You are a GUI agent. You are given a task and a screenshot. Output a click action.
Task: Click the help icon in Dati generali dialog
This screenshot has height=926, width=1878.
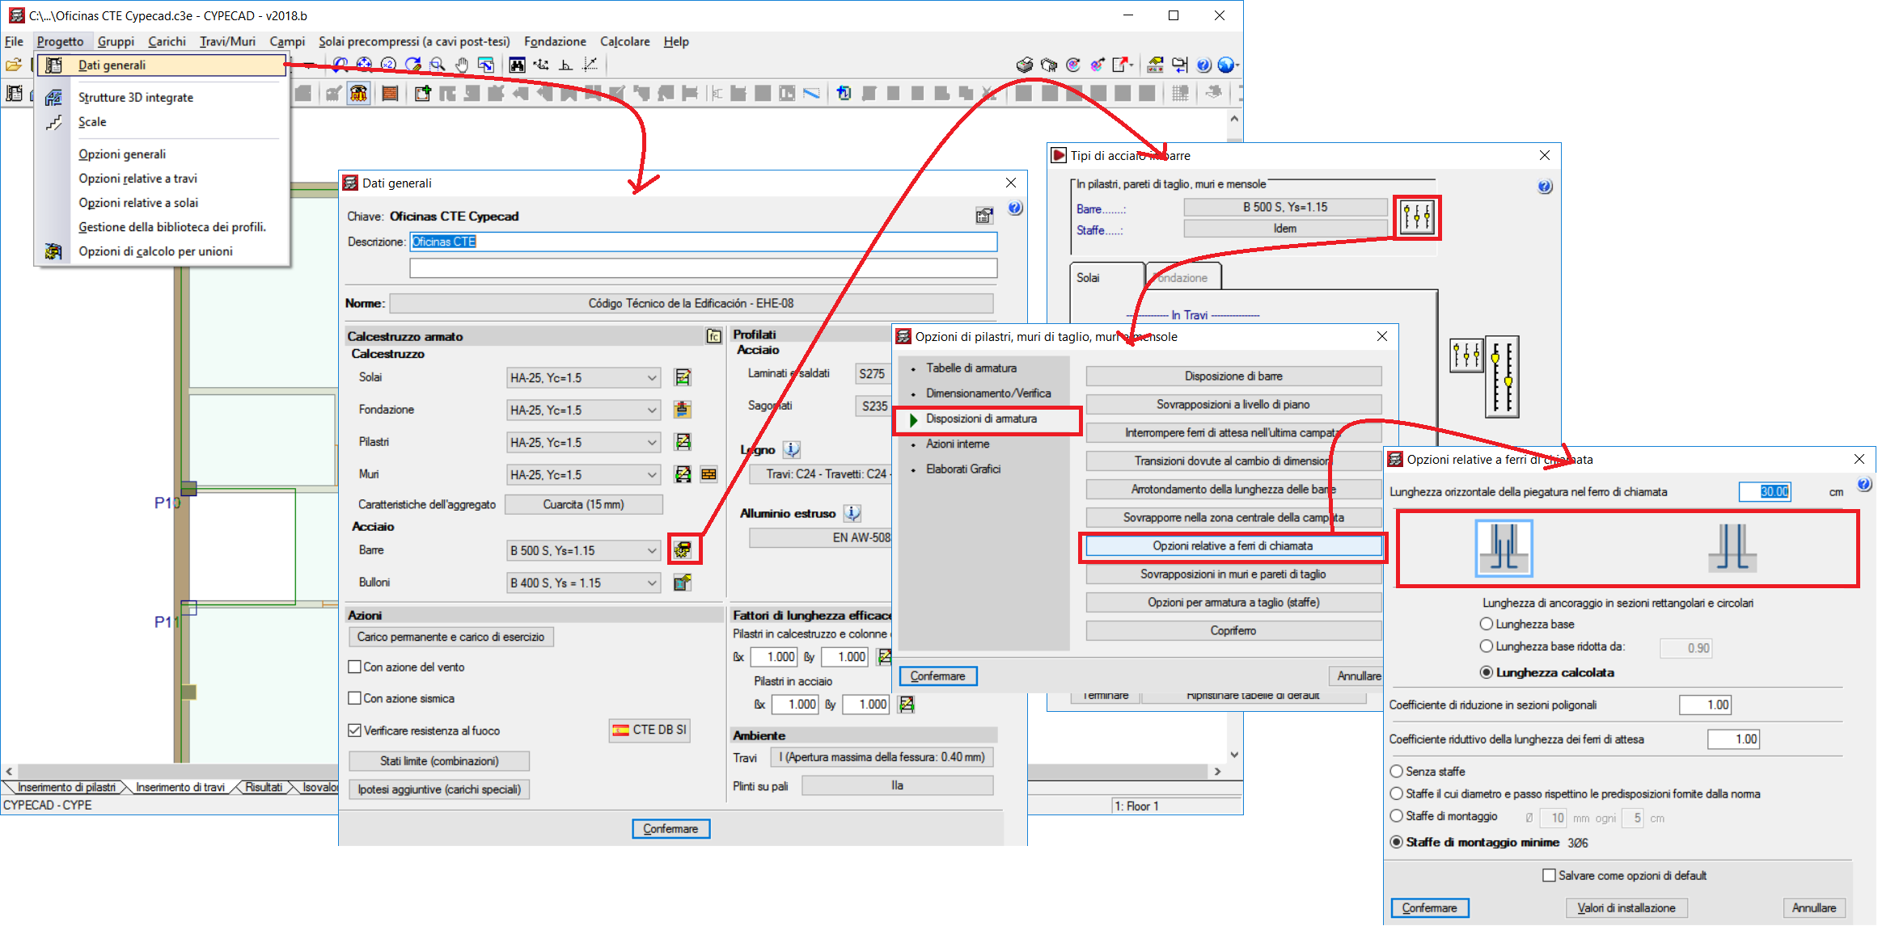(1015, 208)
